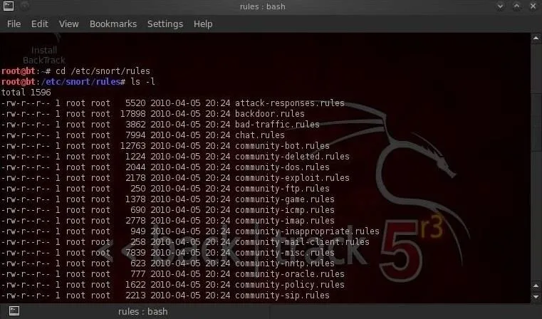Open the View menu

[x=68, y=23]
